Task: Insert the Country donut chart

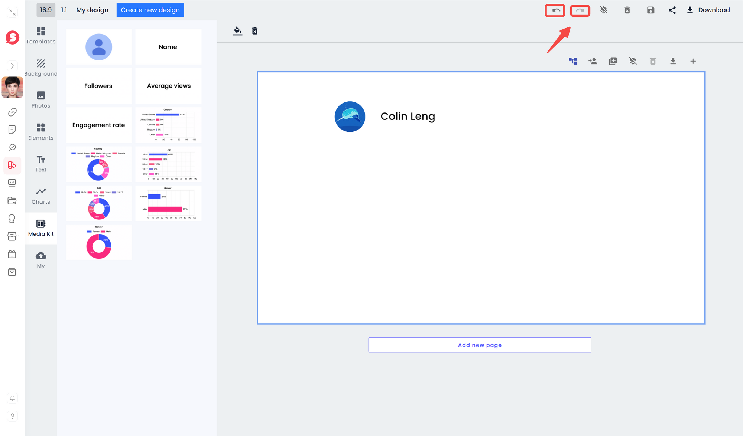Action: coord(99,164)
